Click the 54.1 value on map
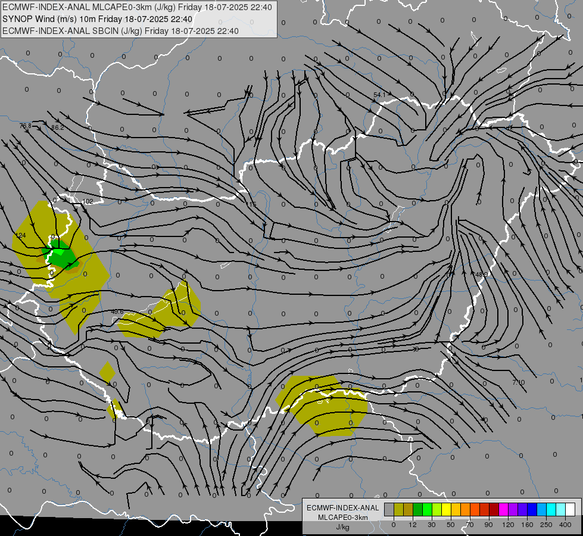 pyautogui.click(x=379, y=95)
